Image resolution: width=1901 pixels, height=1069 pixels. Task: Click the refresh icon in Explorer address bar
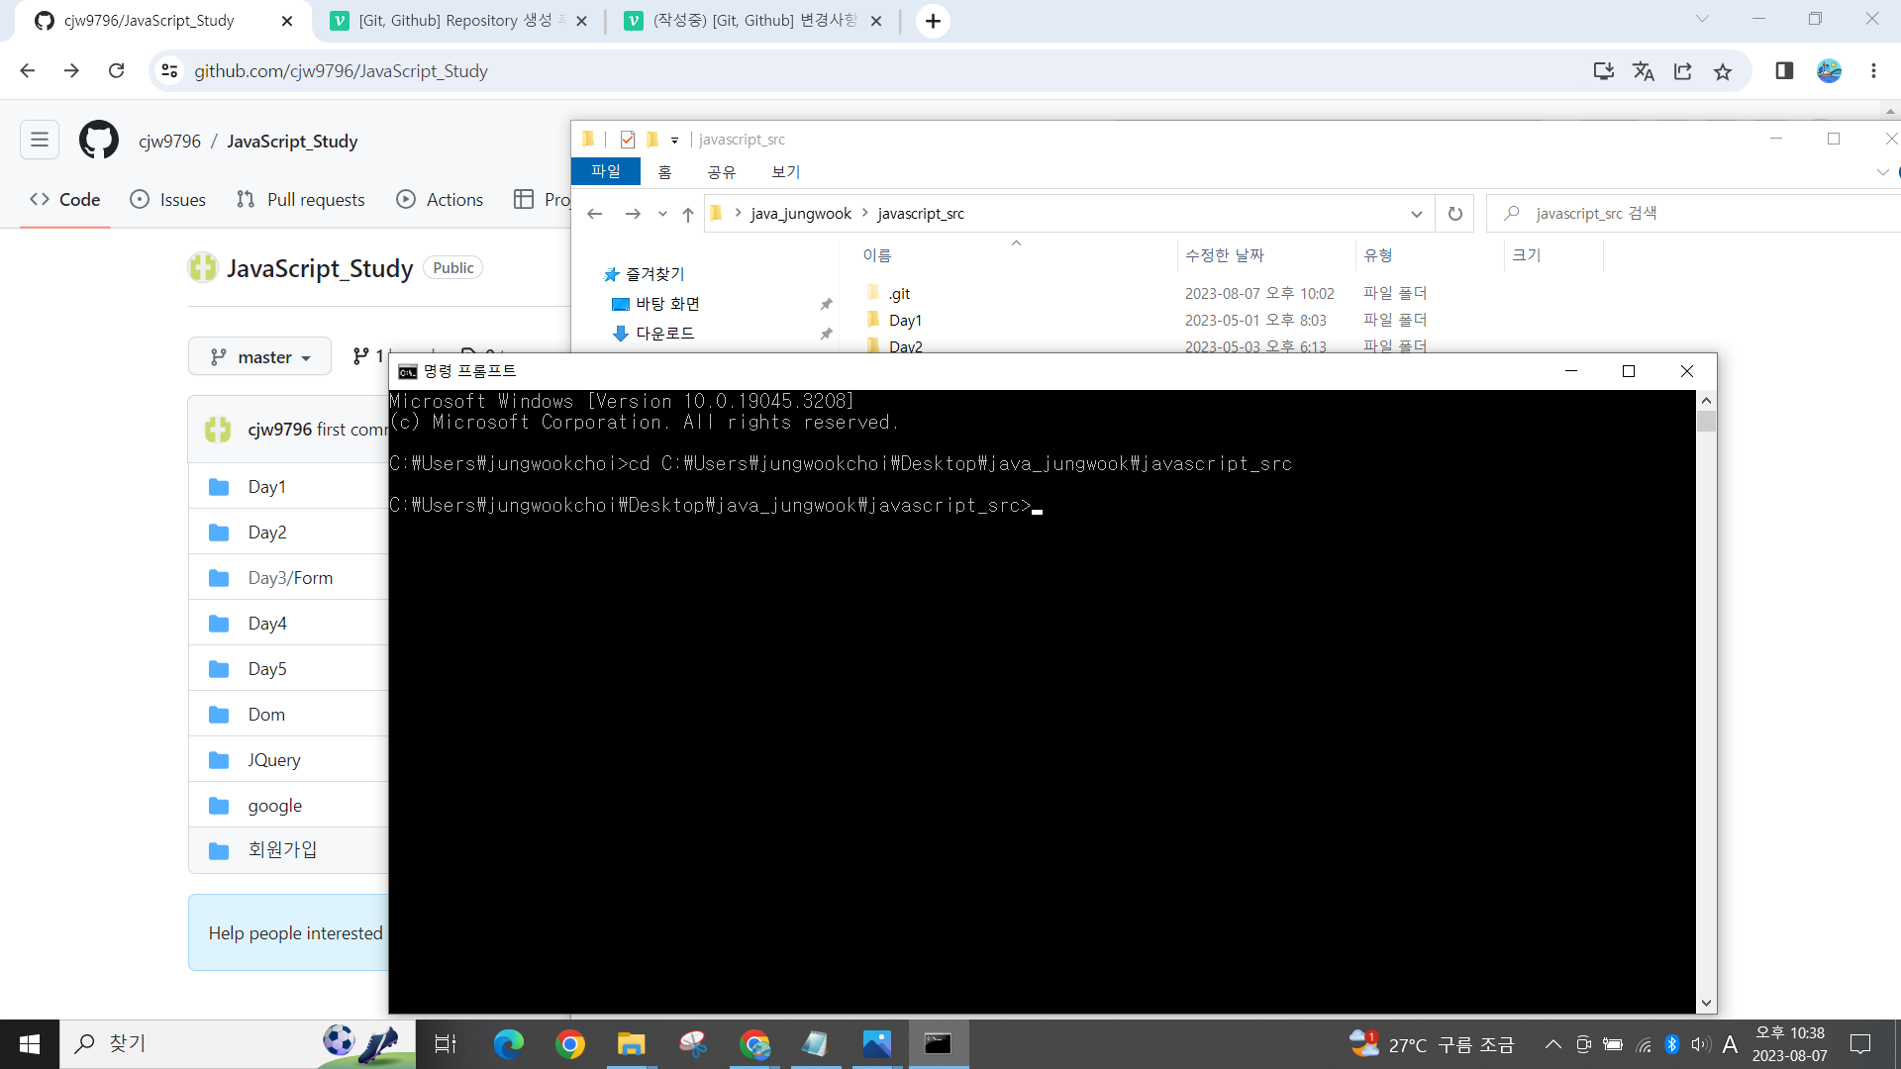pyautogui.click(x=1453, y=213)
